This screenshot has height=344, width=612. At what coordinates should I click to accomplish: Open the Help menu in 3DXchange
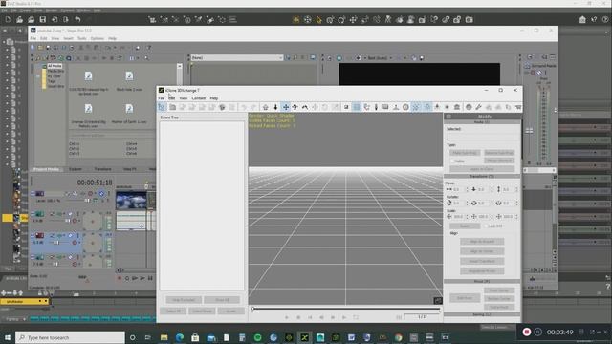click(x=214, y=98)
